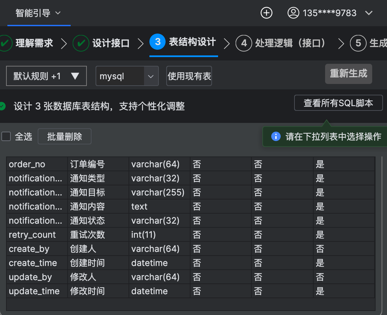The height and width of the screenshot is (315, 387).
Task: Click the last 否 cell in create_by row
Action: pos(344,249)
